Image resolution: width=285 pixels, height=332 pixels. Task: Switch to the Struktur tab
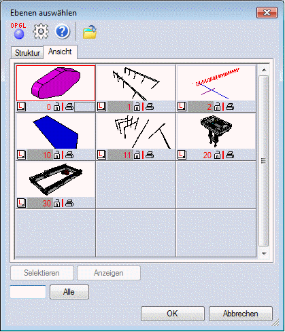point(27,53)
